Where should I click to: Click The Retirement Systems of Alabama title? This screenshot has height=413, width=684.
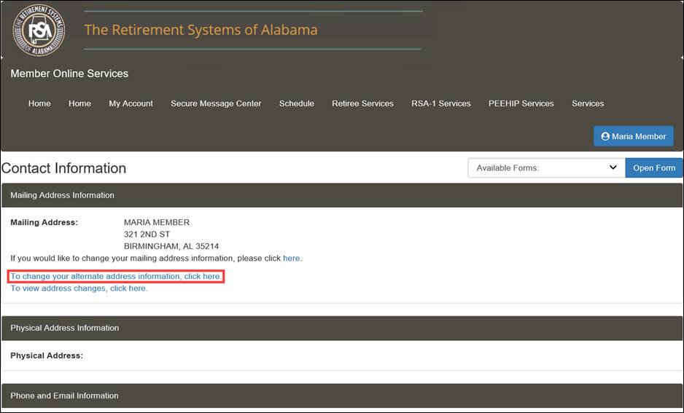pos(201,30)
